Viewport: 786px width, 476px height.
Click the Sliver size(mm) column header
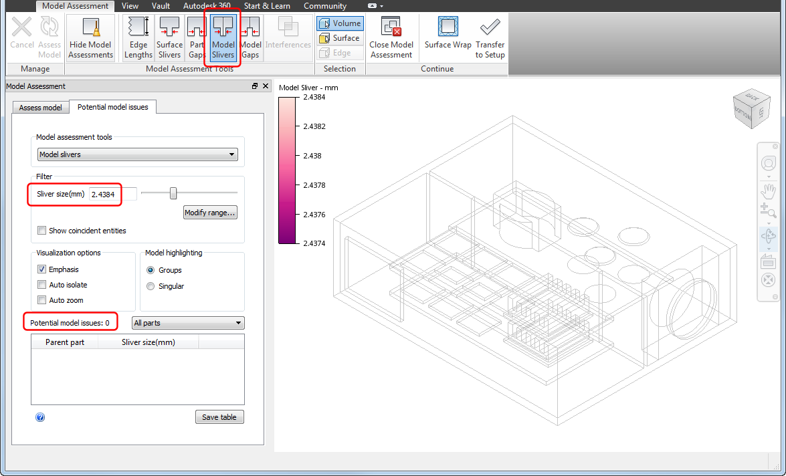click(x=149, y=342)
